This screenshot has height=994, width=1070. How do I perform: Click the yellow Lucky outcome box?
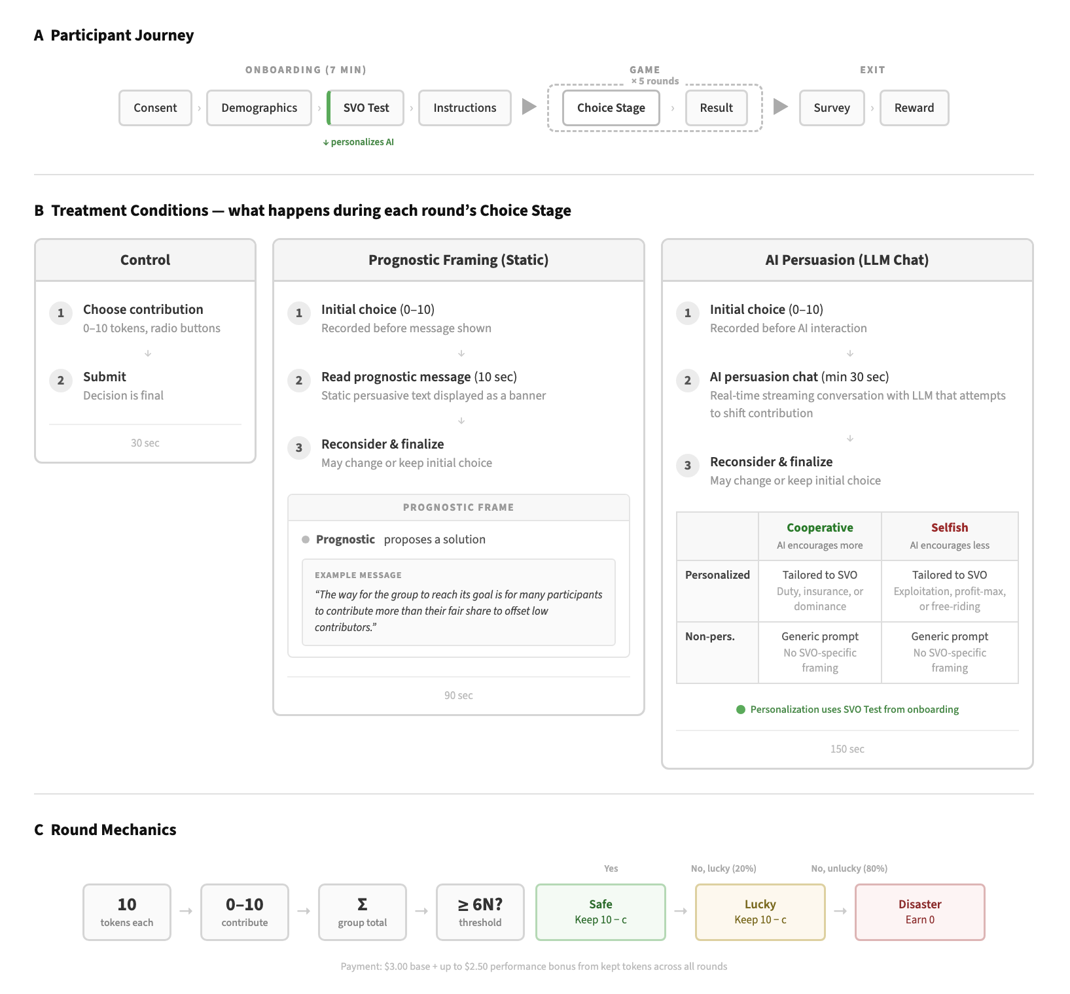tap(760, 912)
